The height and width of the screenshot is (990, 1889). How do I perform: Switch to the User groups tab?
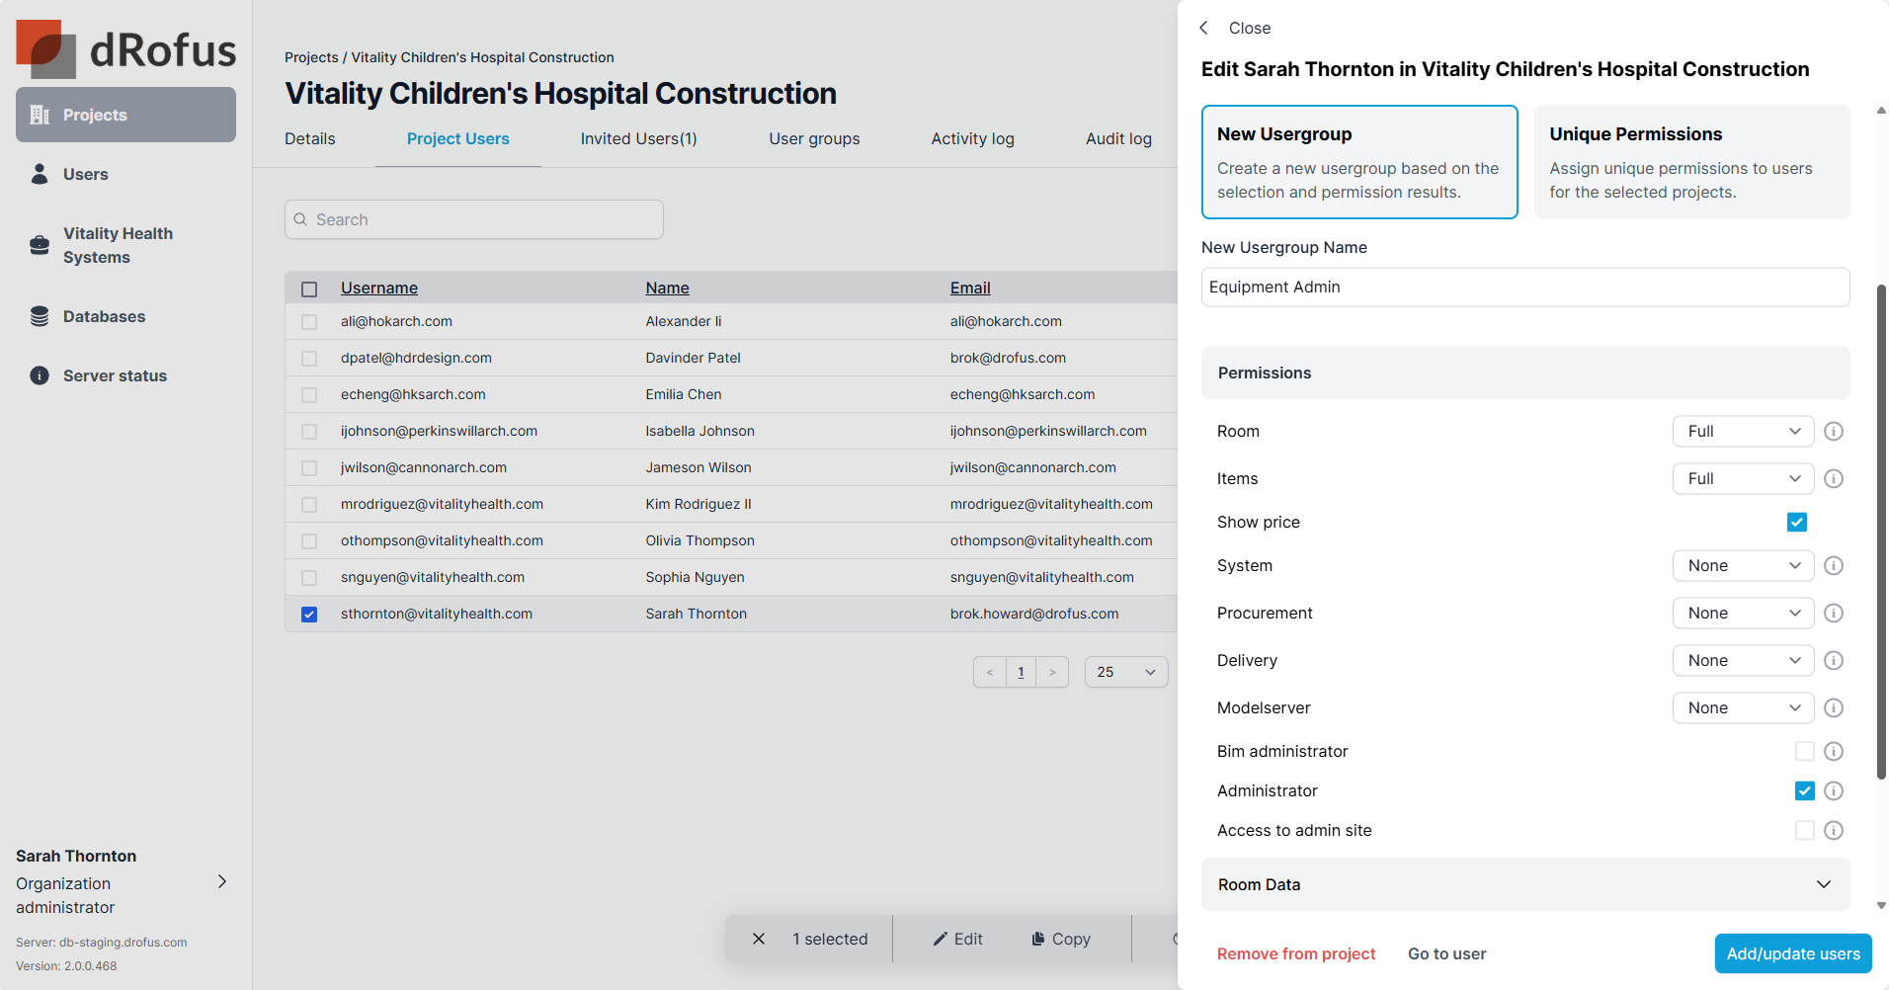pos(814,139)
